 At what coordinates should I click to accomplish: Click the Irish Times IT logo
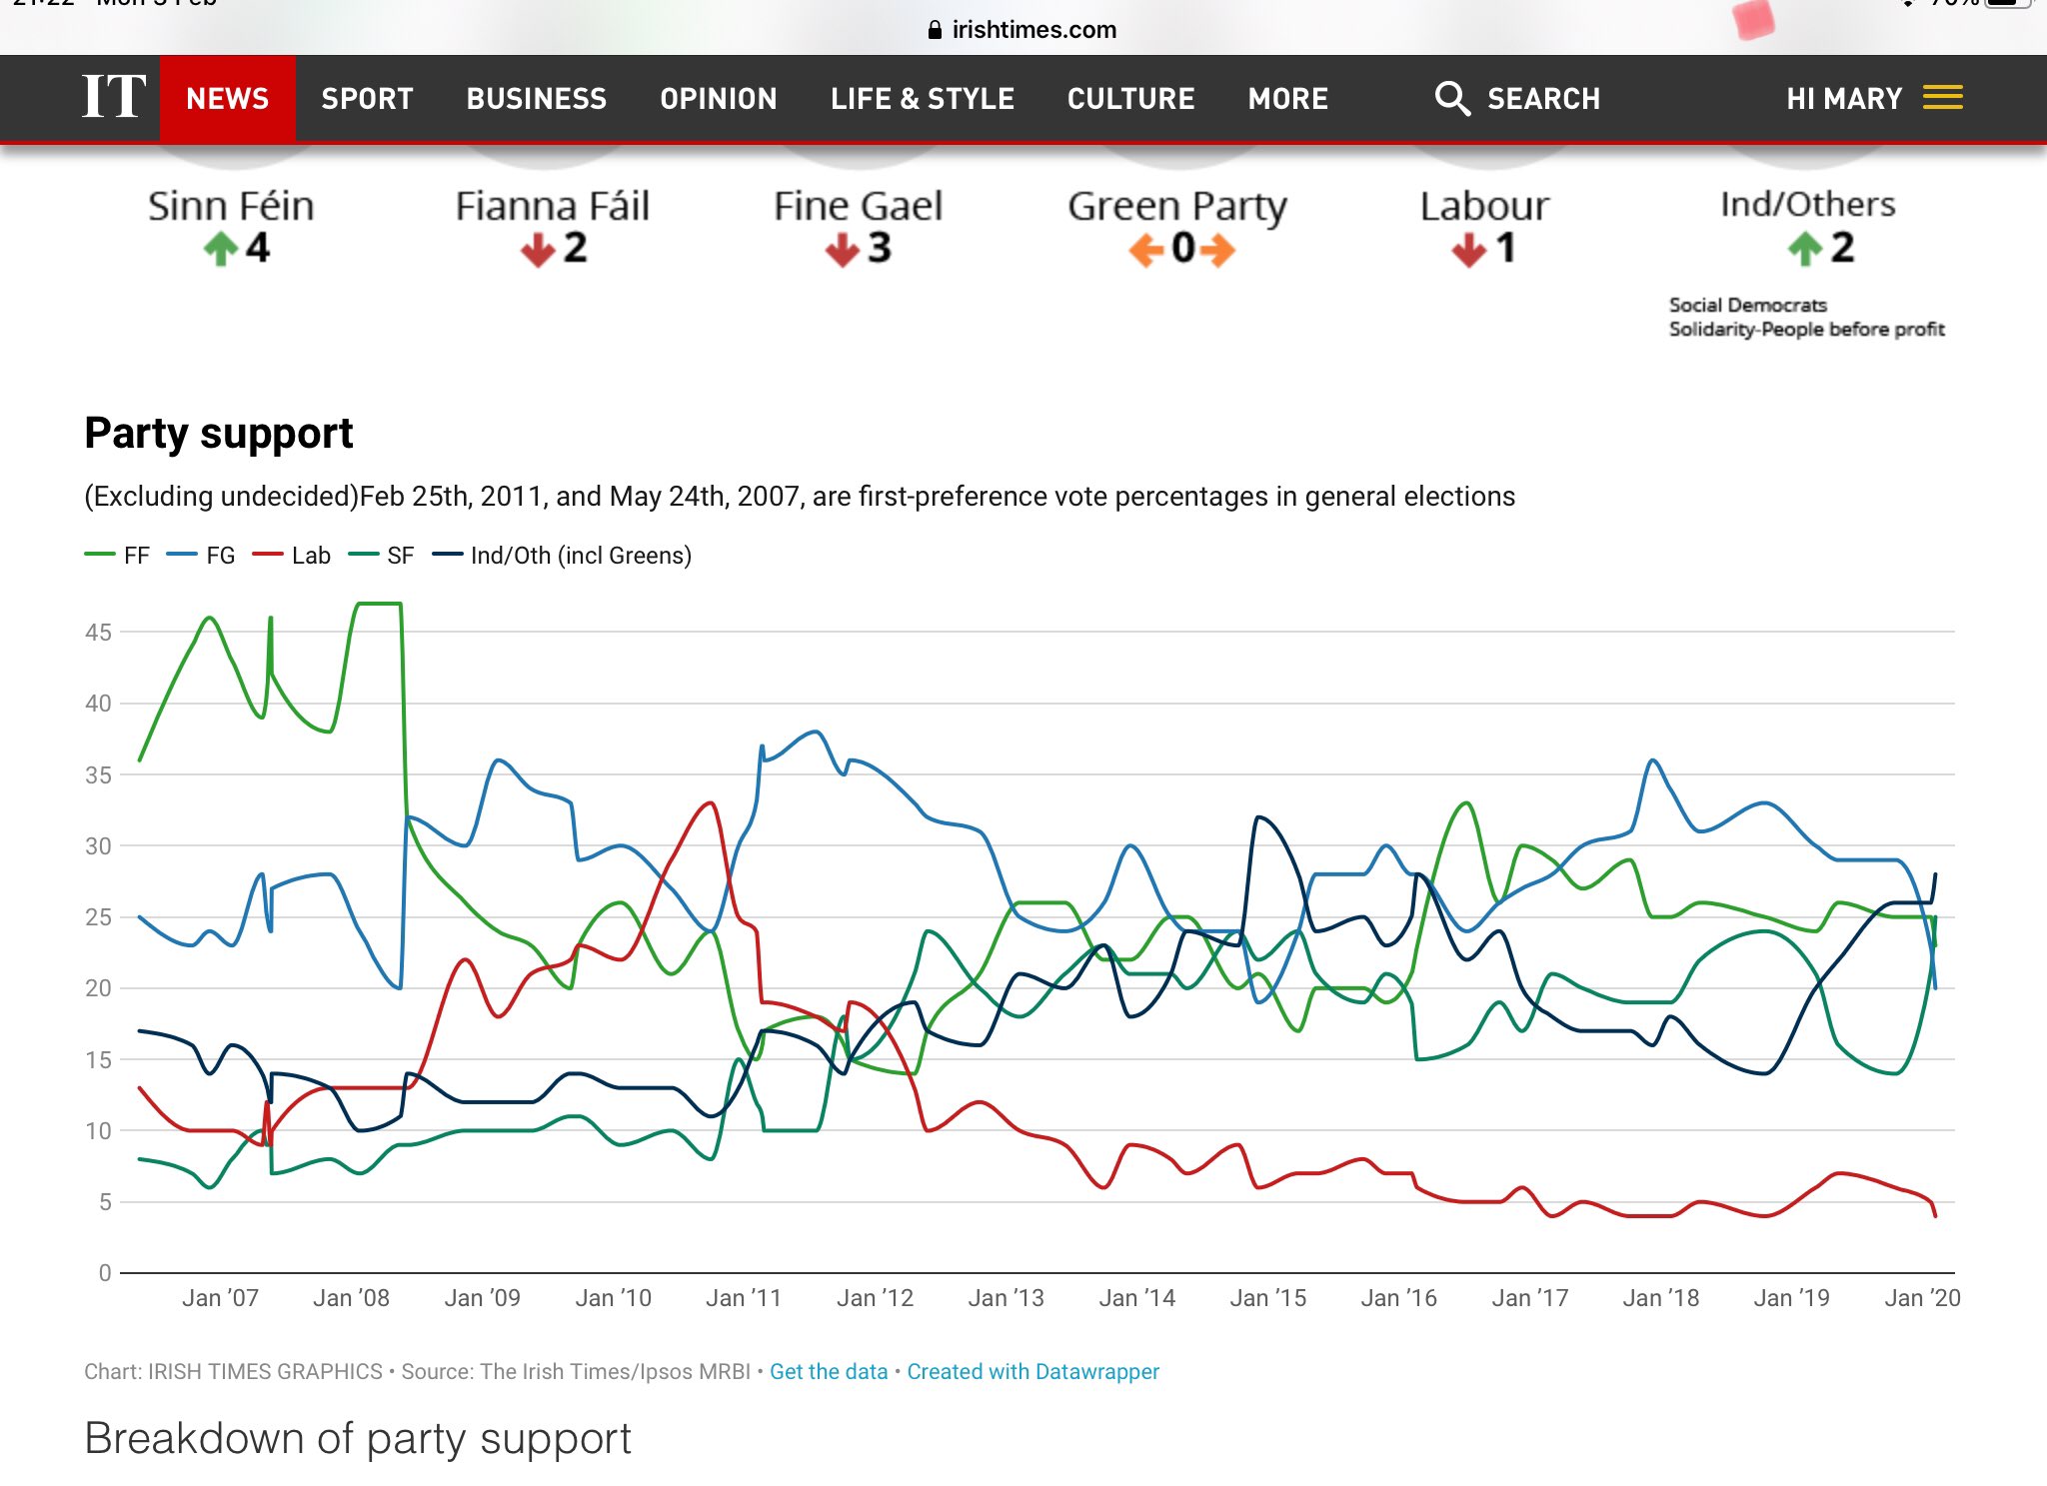click(114, 97)
